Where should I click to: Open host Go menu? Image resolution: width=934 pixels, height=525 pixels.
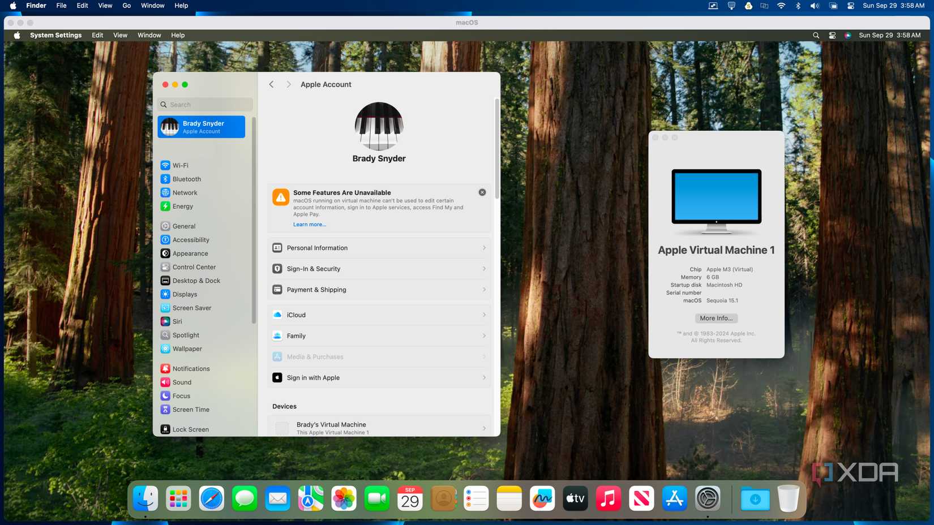pyautogui.click(x=127, y=6)
